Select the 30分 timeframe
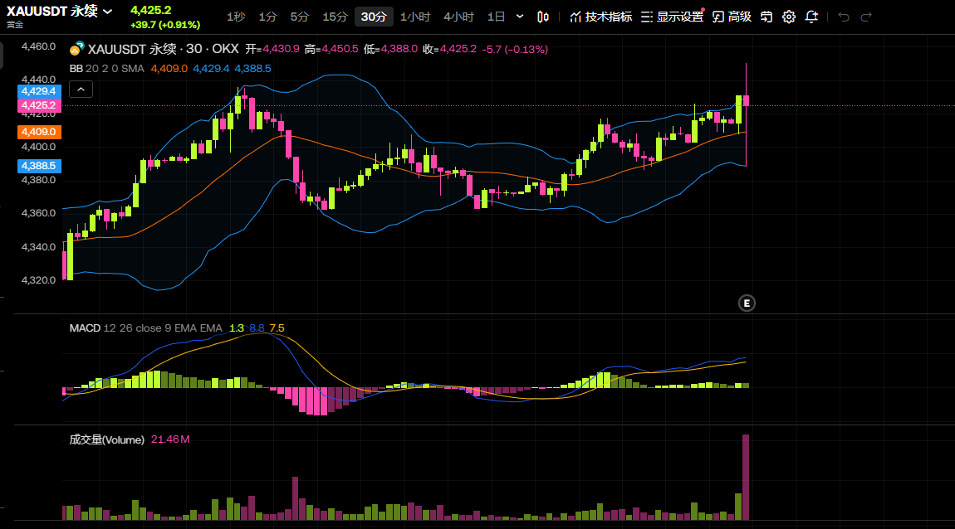This screenshot has height=529, width=955. point(374,17)
